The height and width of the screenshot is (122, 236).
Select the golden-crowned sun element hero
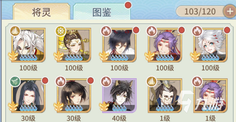(74, 45)
